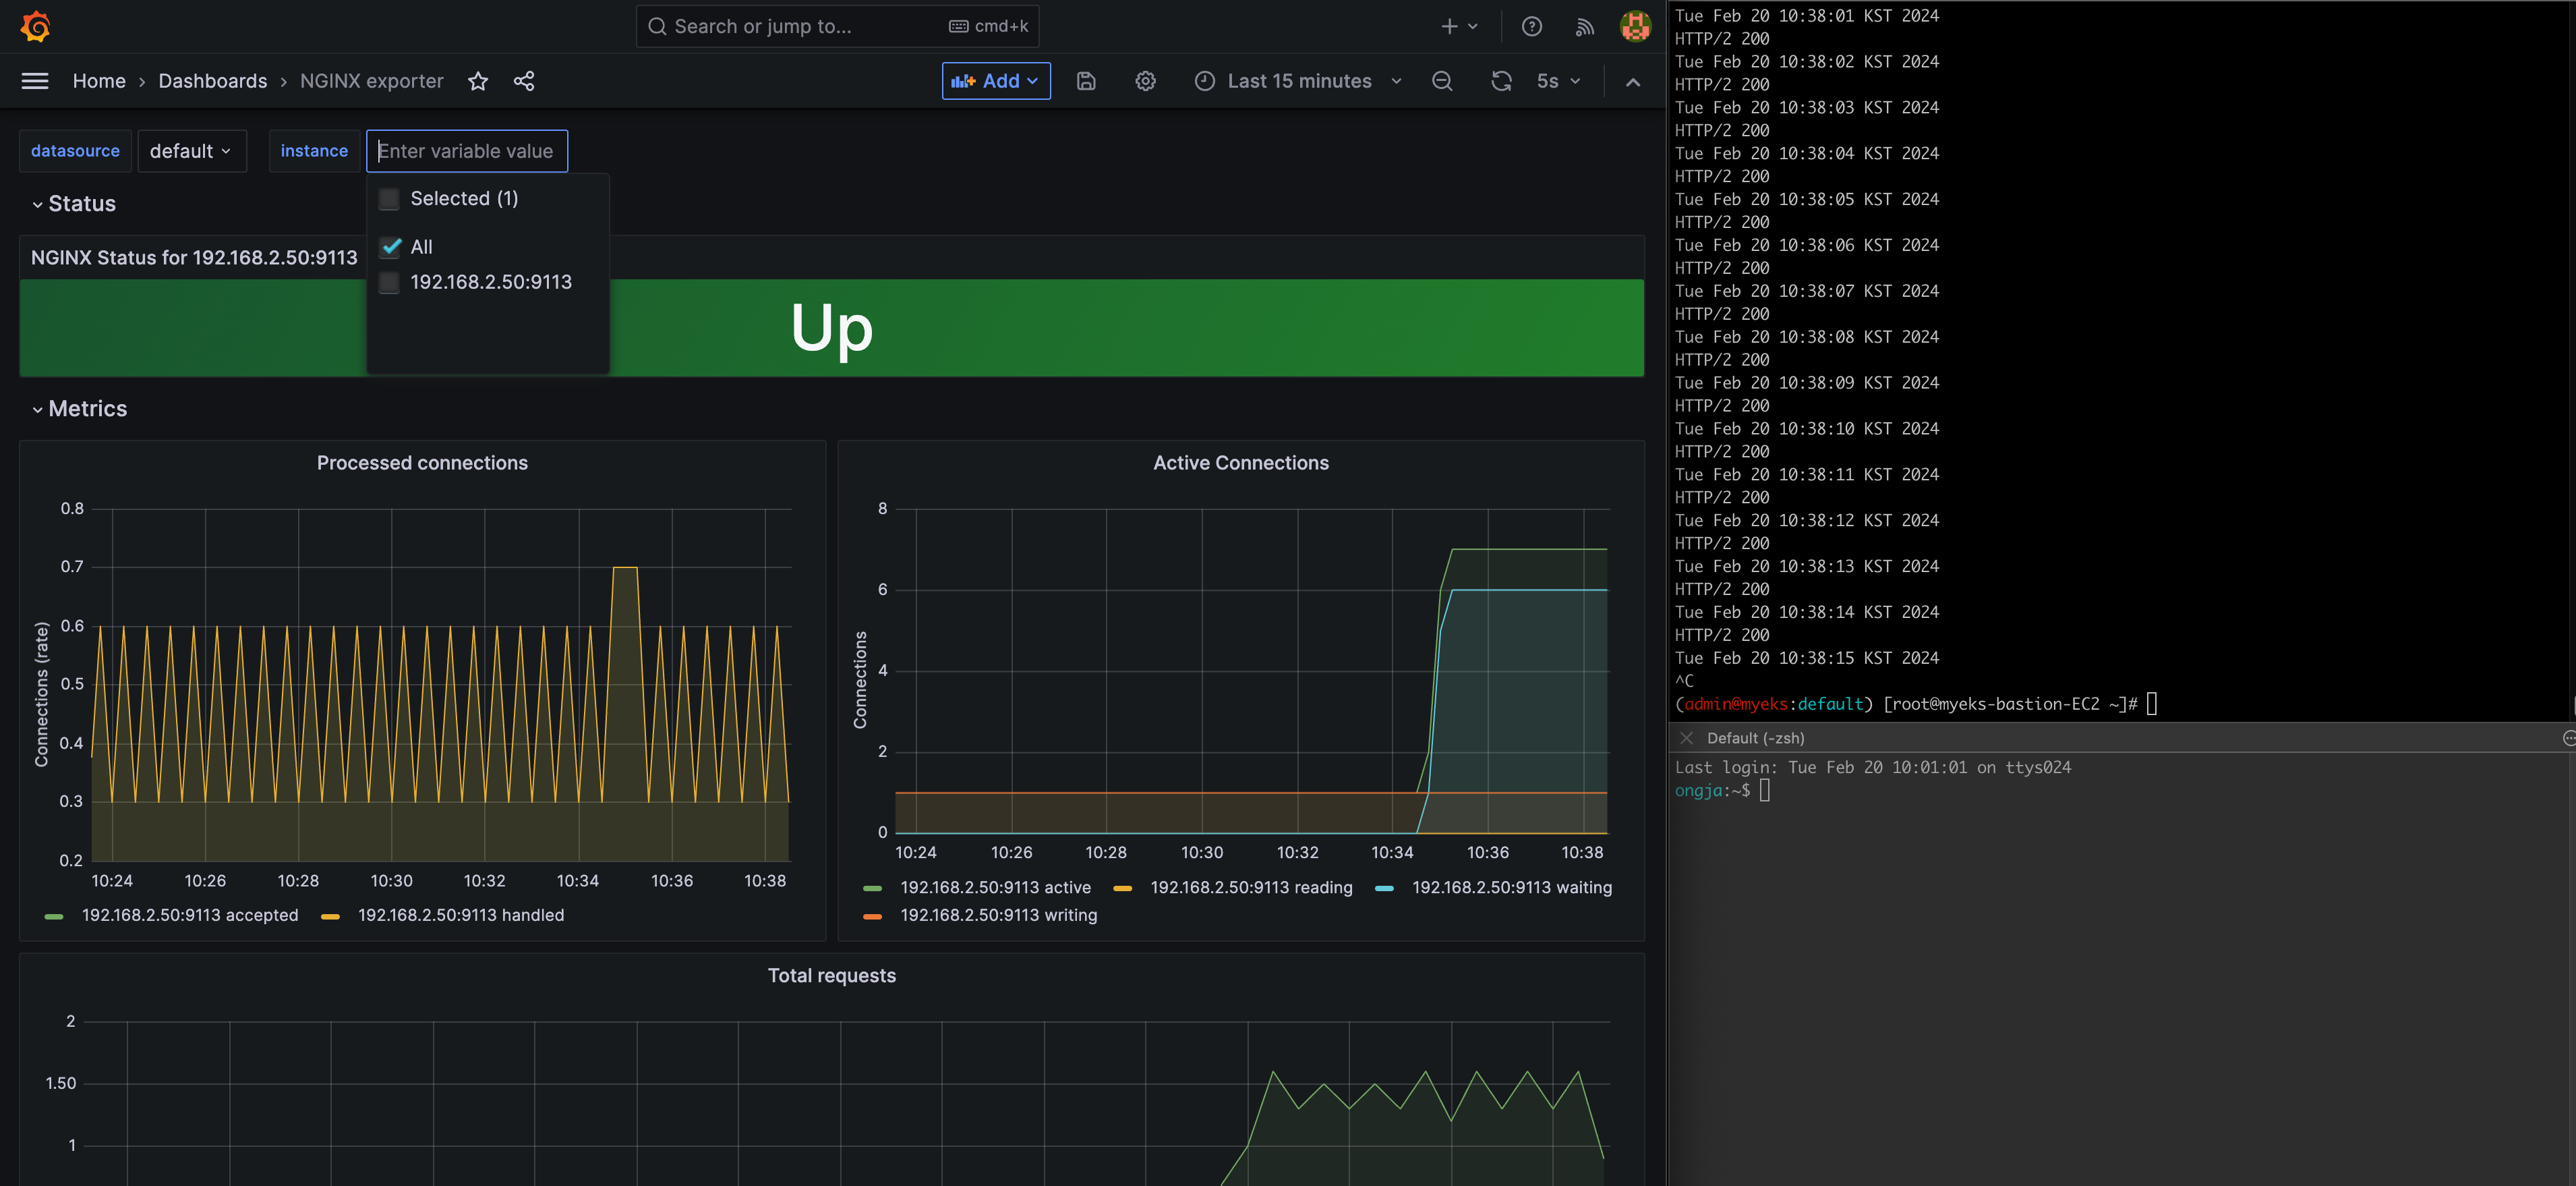
Task: Expand the plus menu chevron
Action: pos(1472,27)
